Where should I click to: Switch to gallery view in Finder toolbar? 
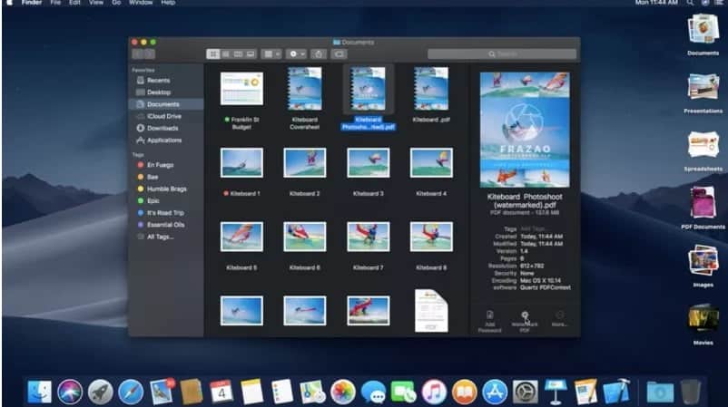pos(251,54)
